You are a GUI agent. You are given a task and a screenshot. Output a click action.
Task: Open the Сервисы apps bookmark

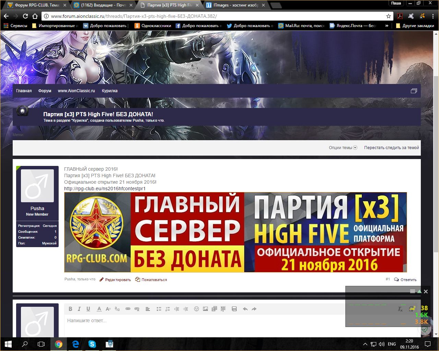[15, 26]
